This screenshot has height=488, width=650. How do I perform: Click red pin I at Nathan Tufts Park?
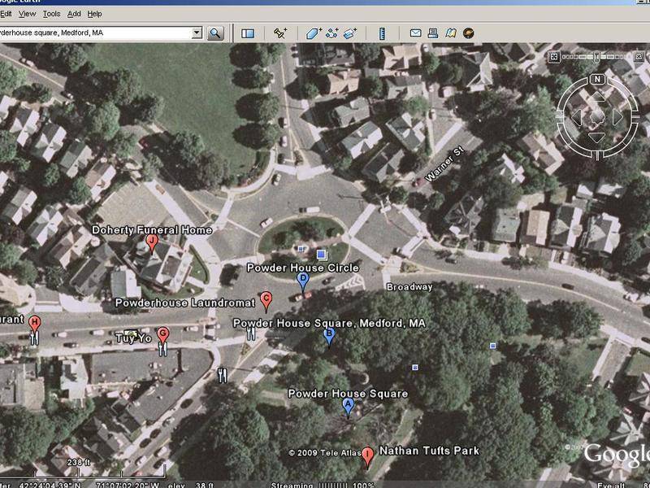point(367,457)
